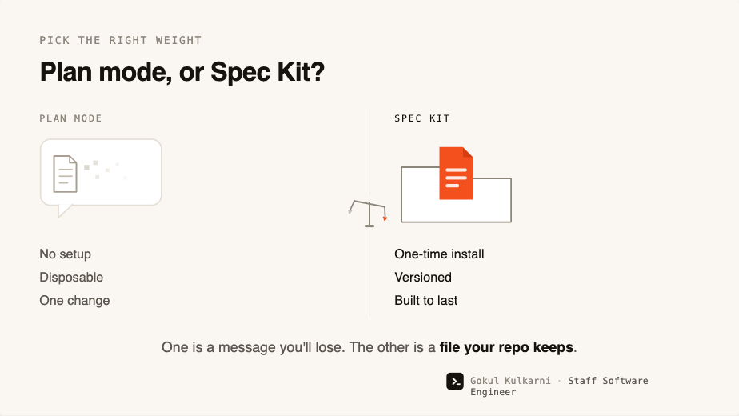Click the 'One change' text item
The image size is (739, 416).
[74, 301]
